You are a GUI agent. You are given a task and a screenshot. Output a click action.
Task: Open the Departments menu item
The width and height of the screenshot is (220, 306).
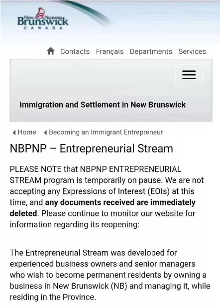click(x=151, y=51)
